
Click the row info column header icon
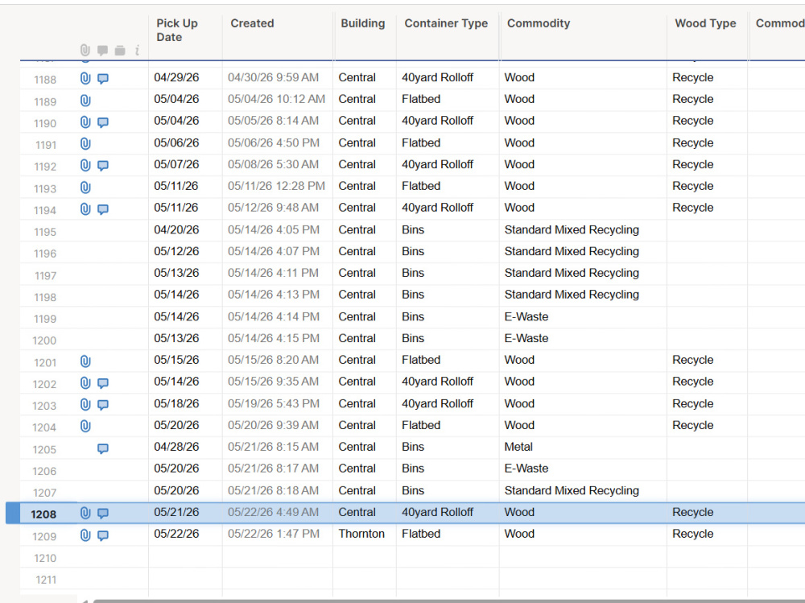point(137,51)
